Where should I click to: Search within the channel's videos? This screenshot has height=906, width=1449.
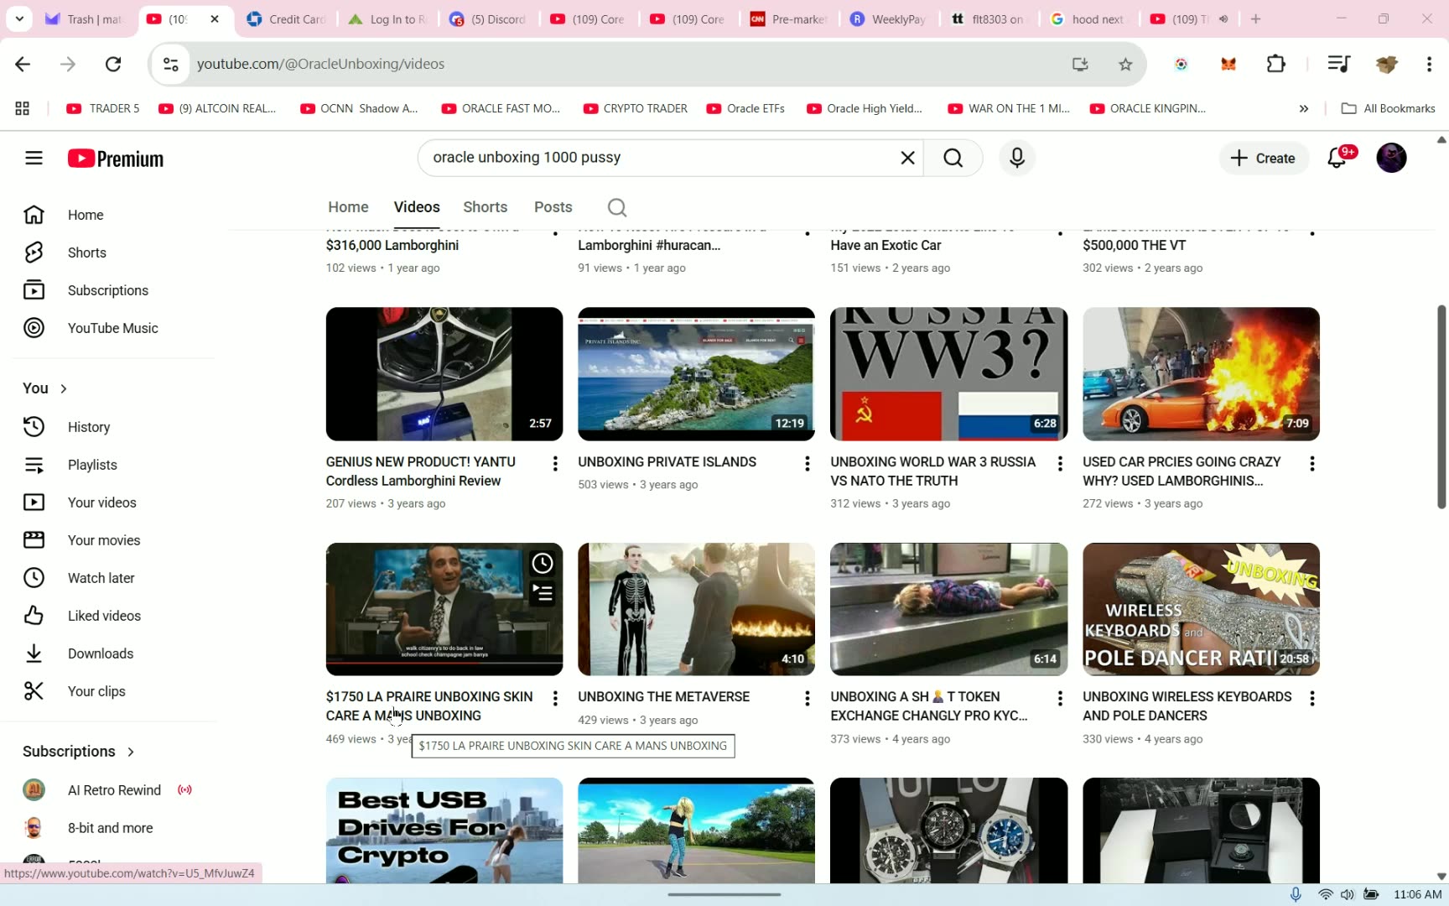pos(617,207)
